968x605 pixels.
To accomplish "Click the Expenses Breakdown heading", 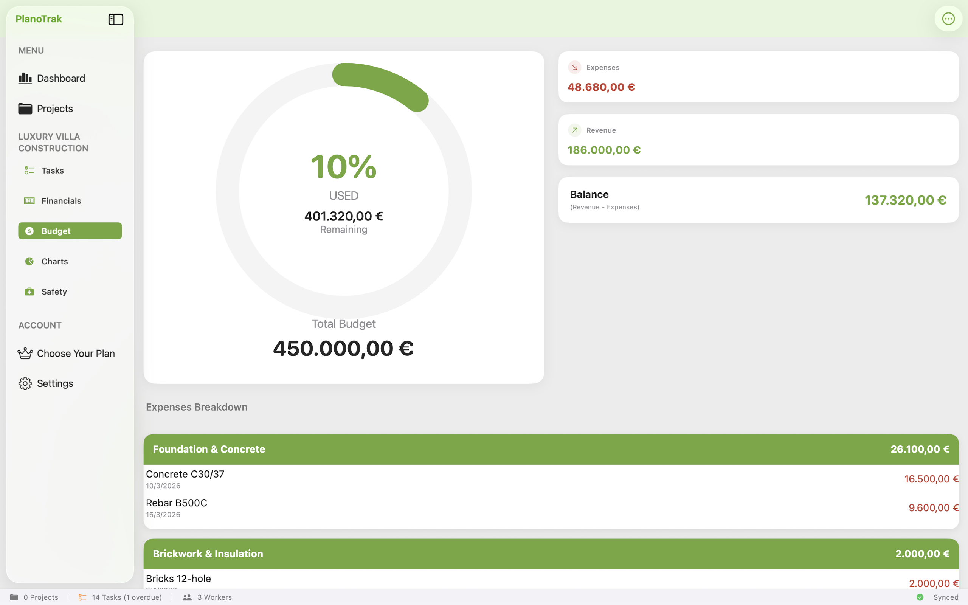I will tap(196, 407).
